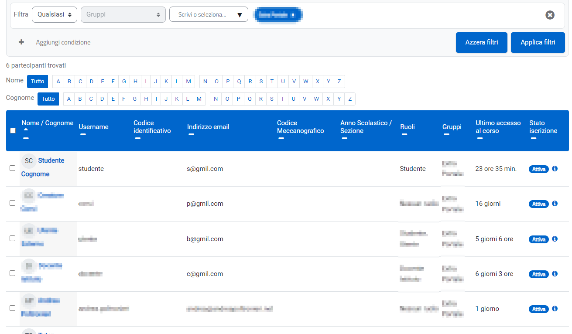Collapse the Username column with minus icon
Viewport: 572px width, 334px height.
coord(83,135)
